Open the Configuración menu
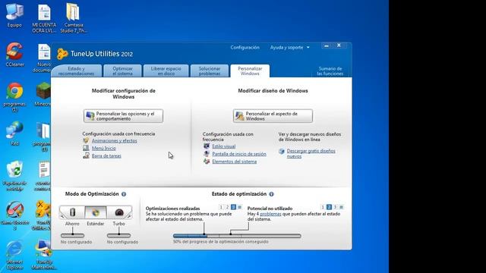486x273 pixels. click(x=245, y=47)
